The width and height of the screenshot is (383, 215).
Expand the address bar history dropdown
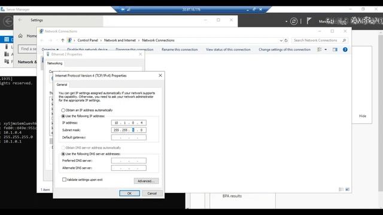pyautogui.click(x=281, y=41)
